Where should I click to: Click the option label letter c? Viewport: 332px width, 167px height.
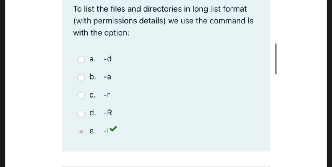[x=92, y=95]
